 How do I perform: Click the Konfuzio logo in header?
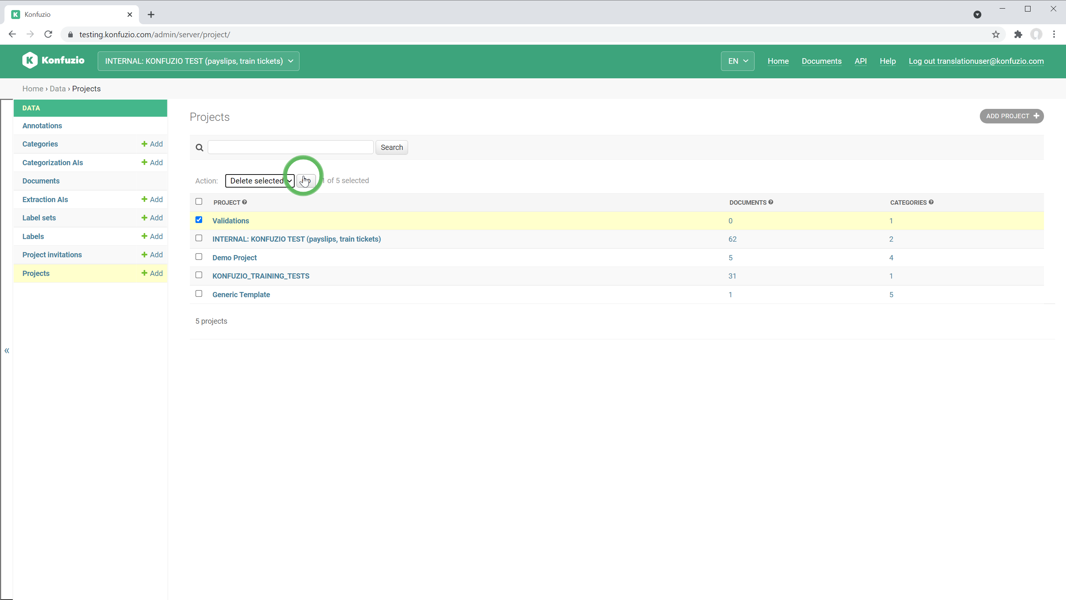click(x=53, y=60)
